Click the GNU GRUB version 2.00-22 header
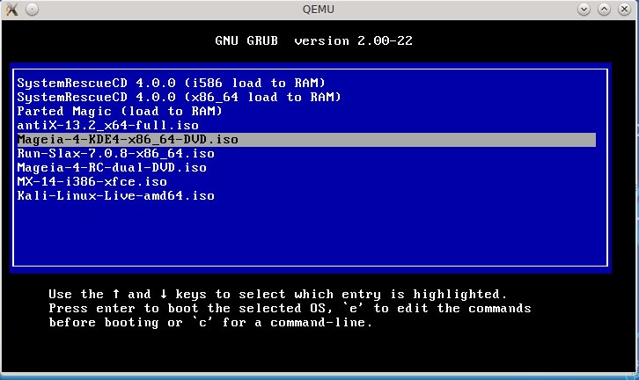The image size is (639, 380). click(x=314, y=40)
